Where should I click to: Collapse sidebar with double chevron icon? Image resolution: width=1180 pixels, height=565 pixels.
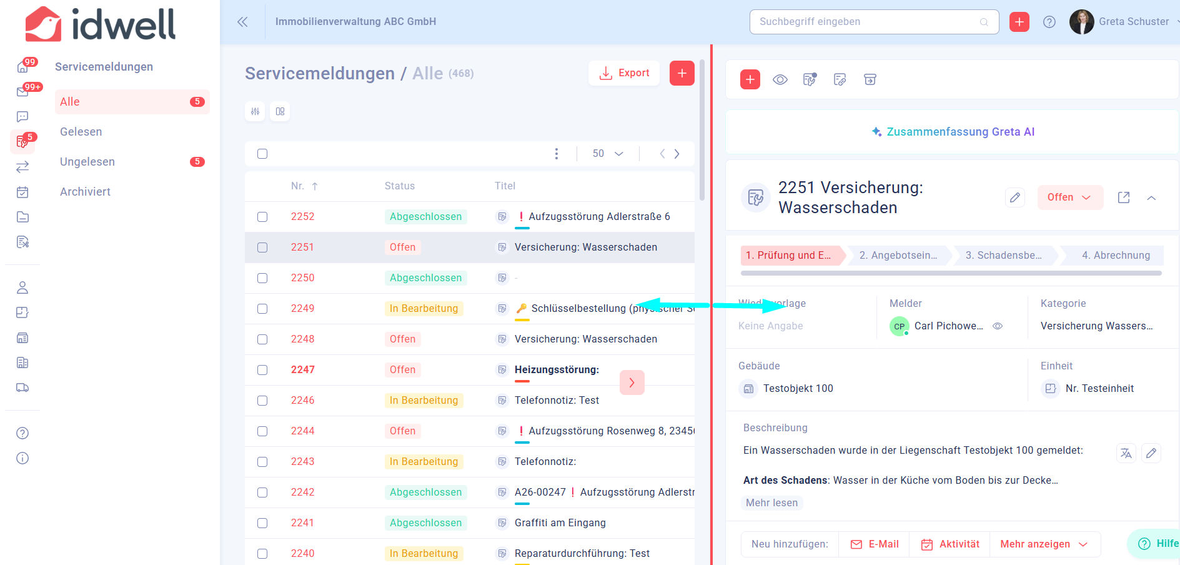[x=242, y=22]
